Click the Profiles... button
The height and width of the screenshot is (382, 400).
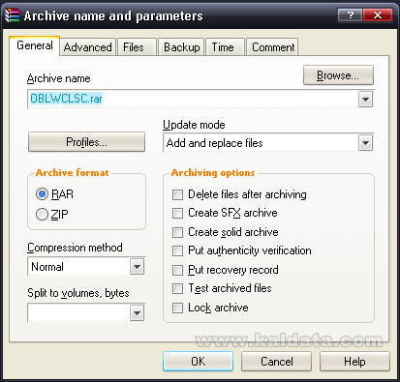86,142
